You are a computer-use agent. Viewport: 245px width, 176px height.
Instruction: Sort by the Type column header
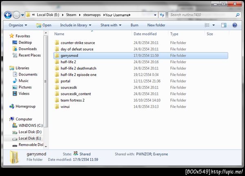[174, 34]
